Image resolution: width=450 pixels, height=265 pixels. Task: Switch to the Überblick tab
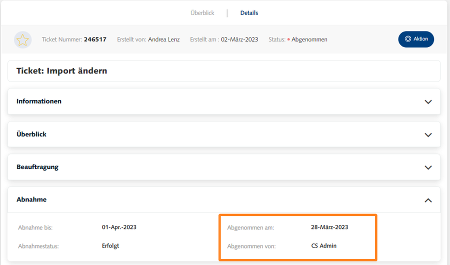pyautogui.click(x=202, y=13)
